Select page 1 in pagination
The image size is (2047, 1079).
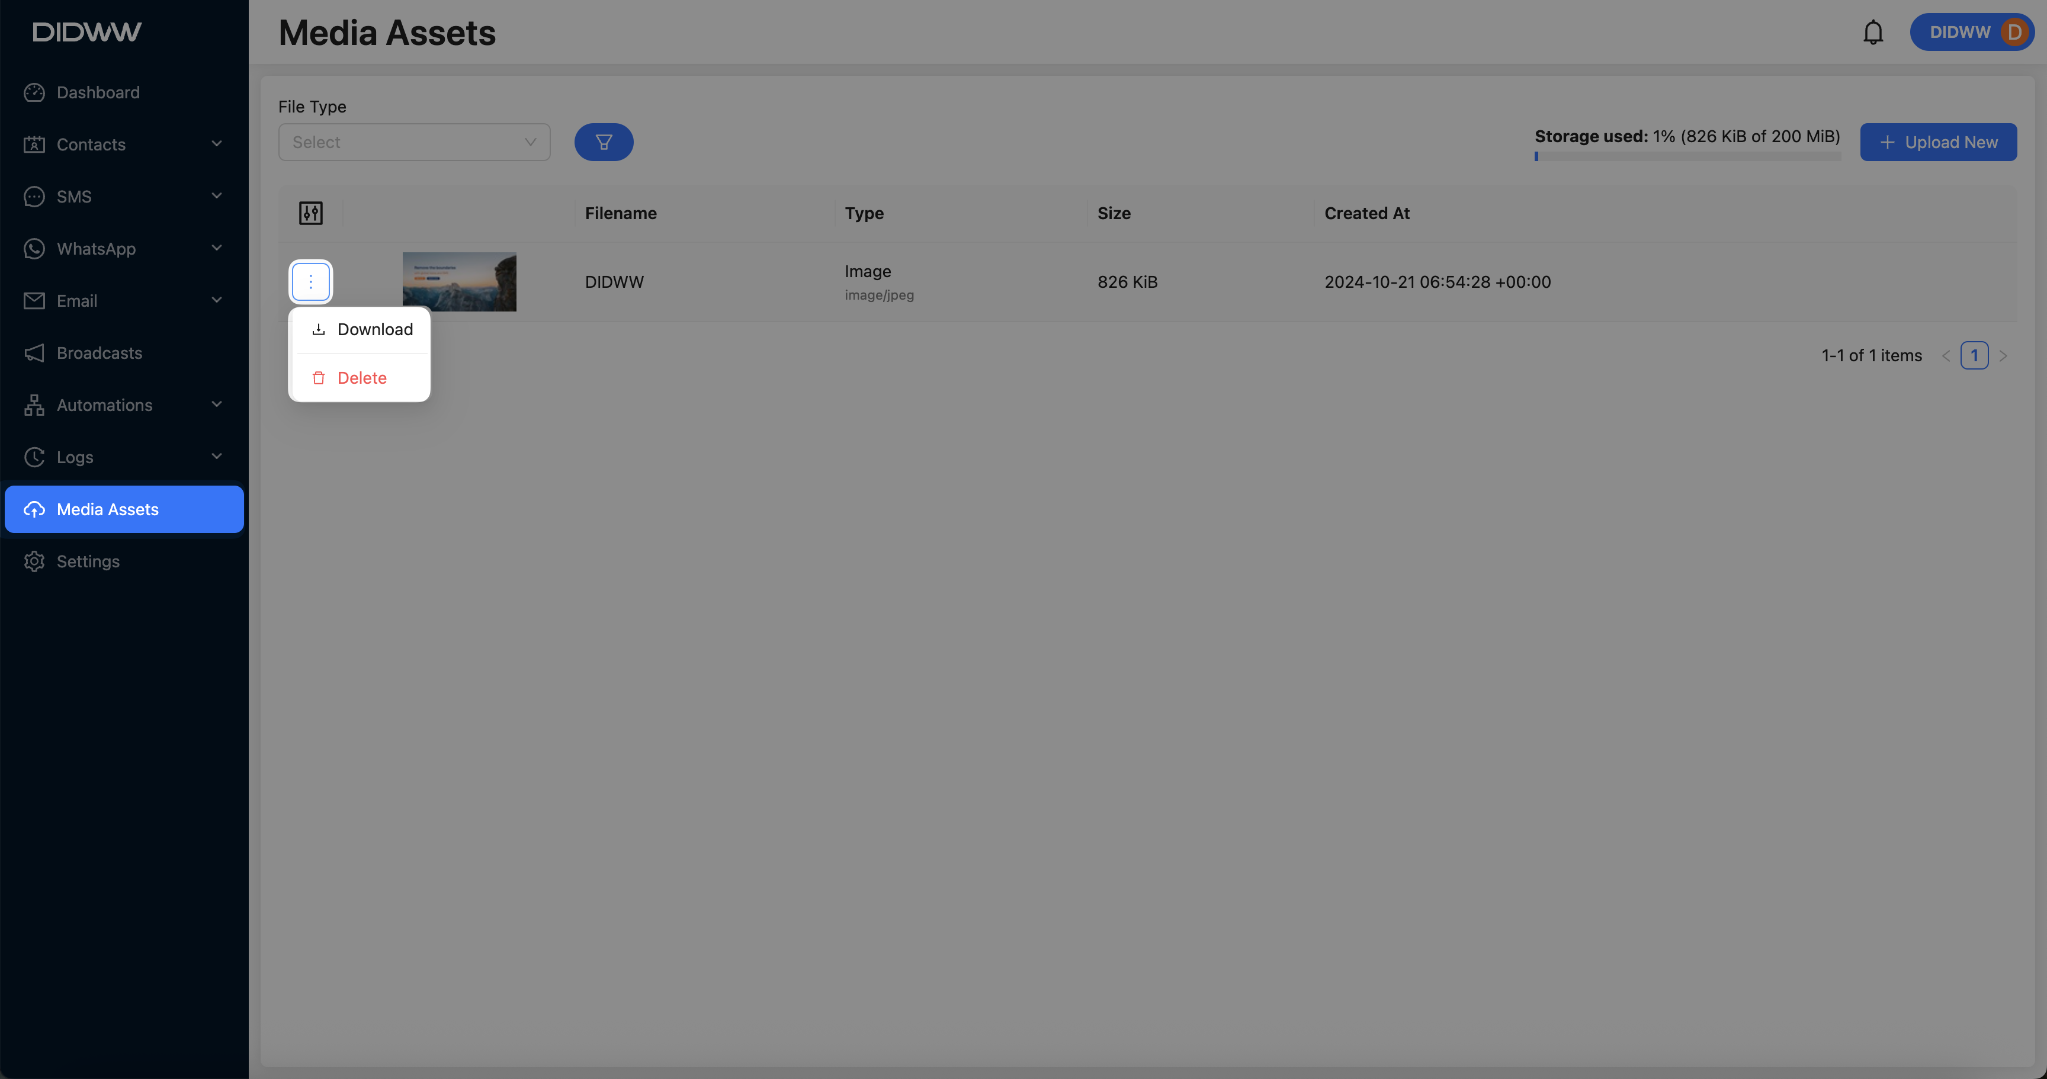pos(1975,355)
